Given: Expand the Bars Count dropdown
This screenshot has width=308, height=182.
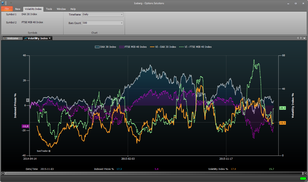Looking at the screenshot, I should [122, 23].
